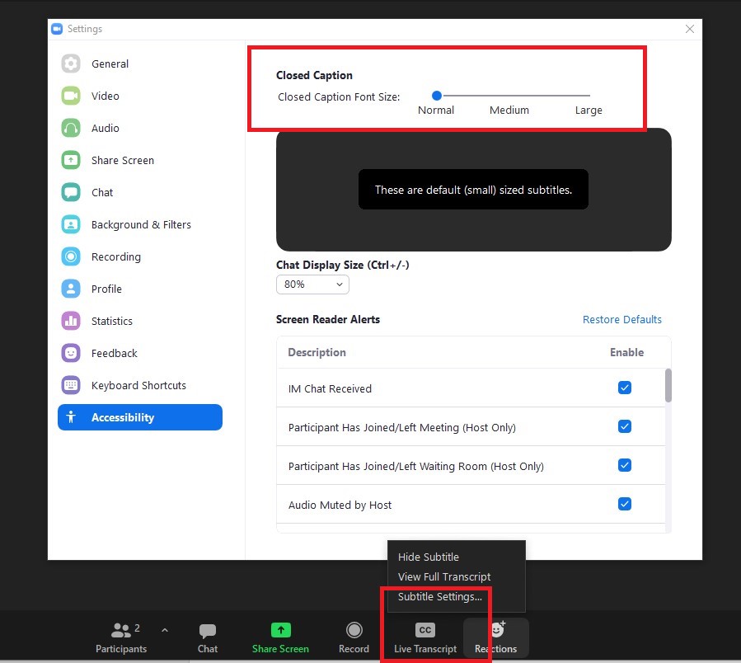Uncheck Participant Joined/Left Meeting alert
Screen dimensions: 741x663
pyautogui.click(x=624, y=426)
